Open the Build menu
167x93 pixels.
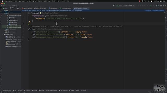[45, 1]
